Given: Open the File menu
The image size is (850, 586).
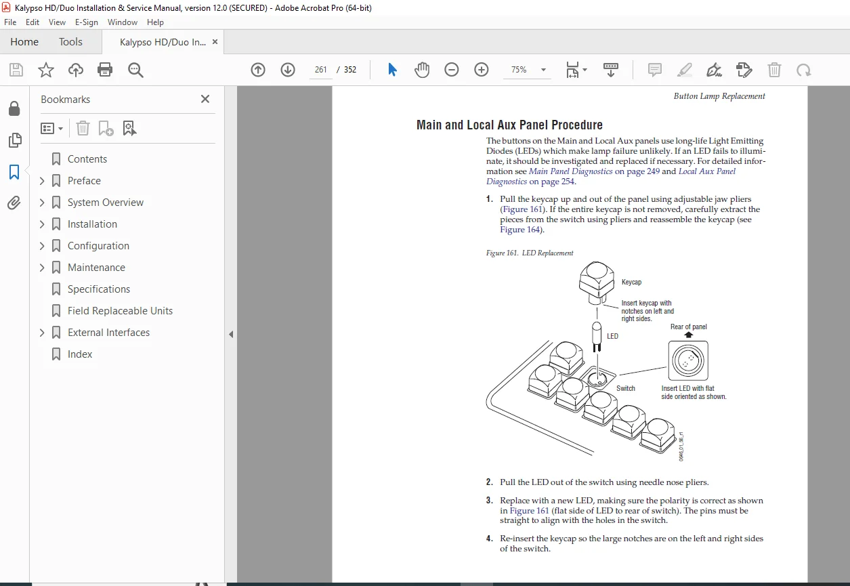Looking at the screenshot, I should point(10,22).
